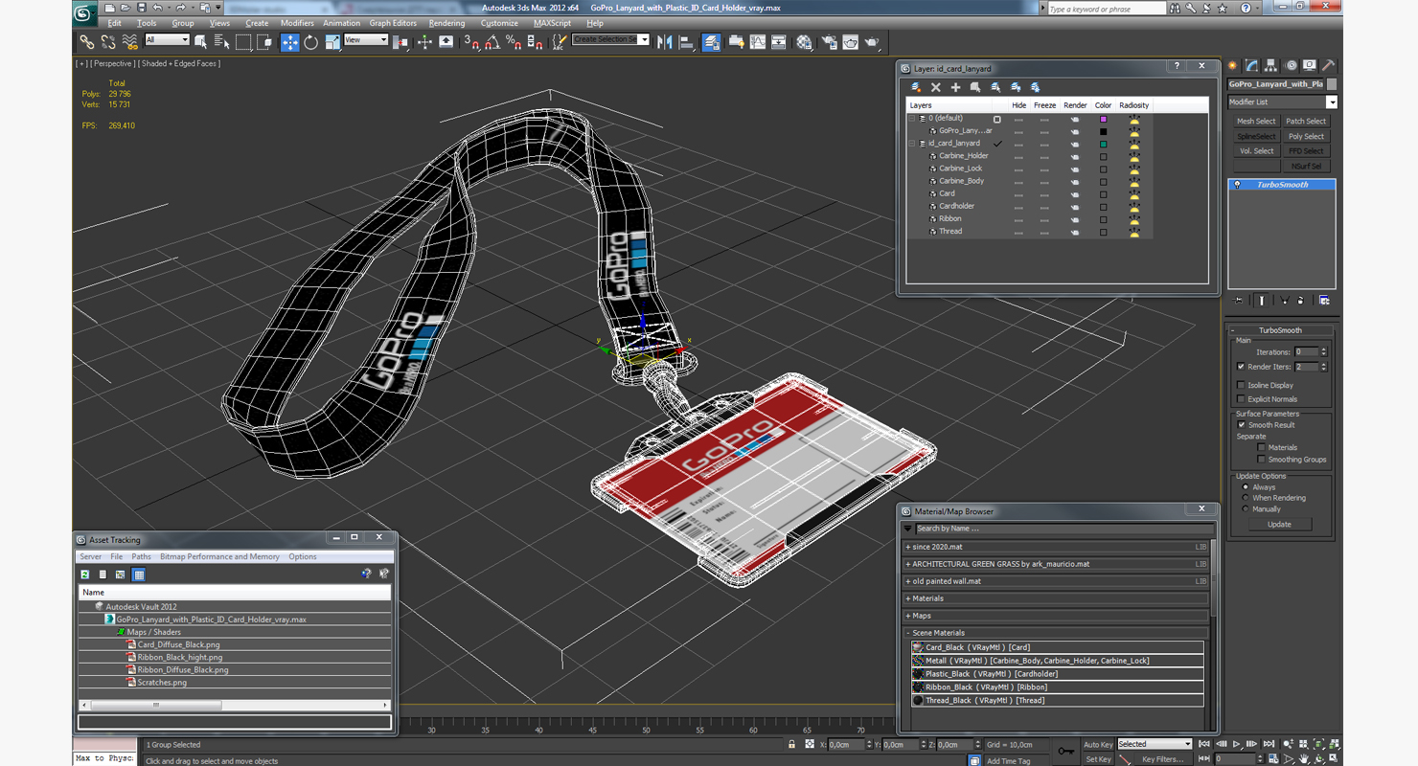Click the Mesh Select button

1256,122
